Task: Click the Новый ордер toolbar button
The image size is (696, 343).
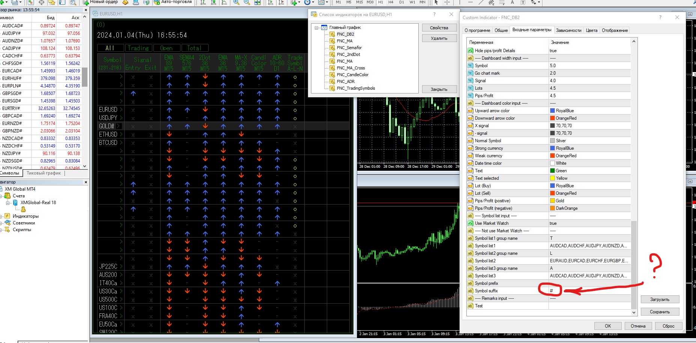Action: pyautogui.click(x=100, y=2)
